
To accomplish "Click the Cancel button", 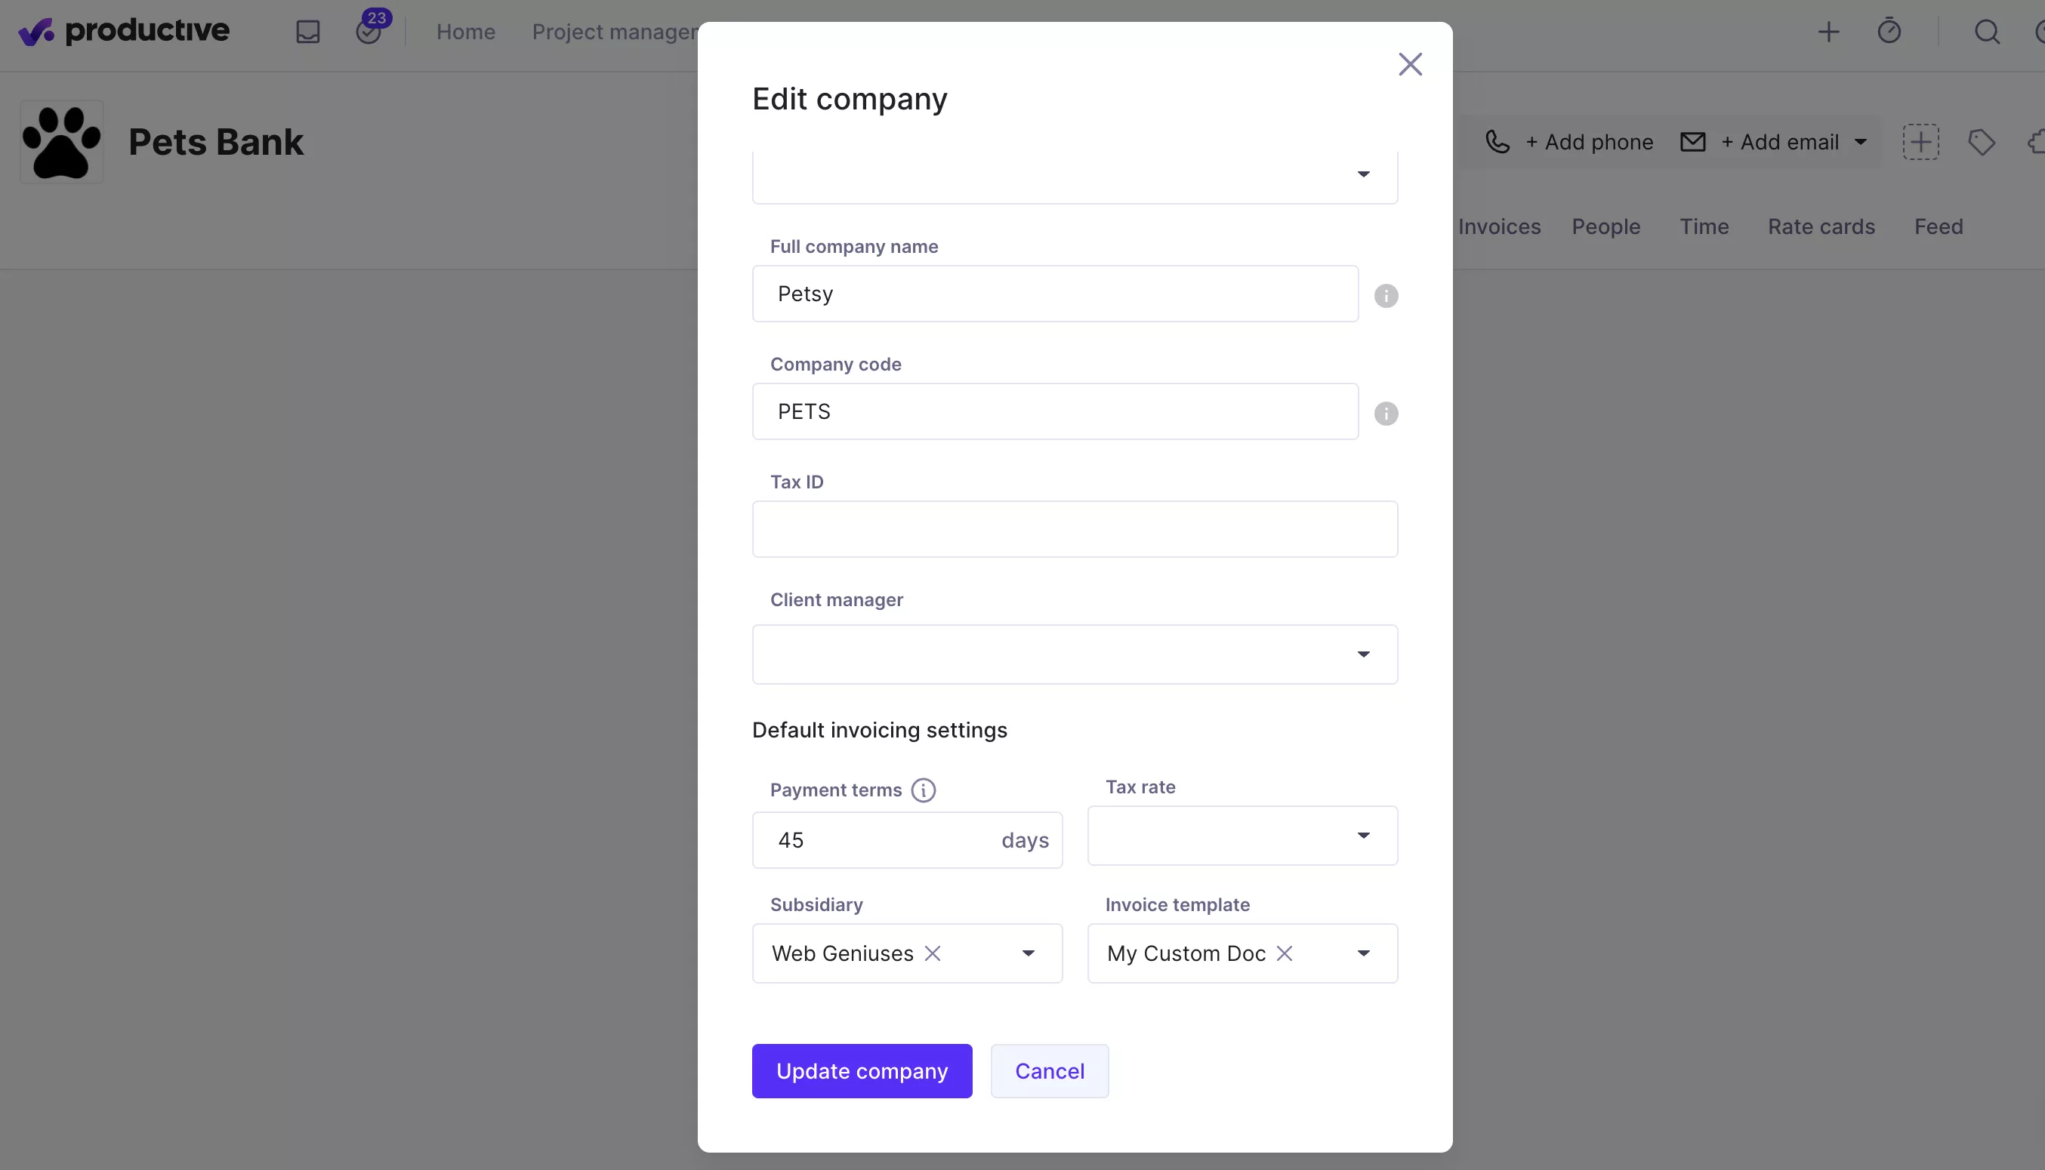I will coord(1049,1071).
